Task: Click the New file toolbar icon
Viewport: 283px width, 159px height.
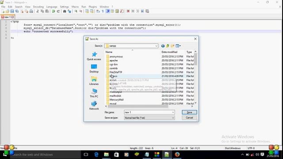Action: coord(3,11)
